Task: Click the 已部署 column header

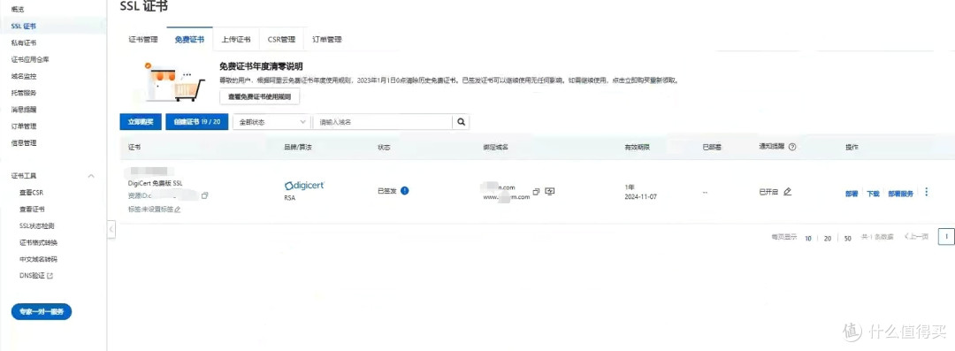Action: [711, 148]
